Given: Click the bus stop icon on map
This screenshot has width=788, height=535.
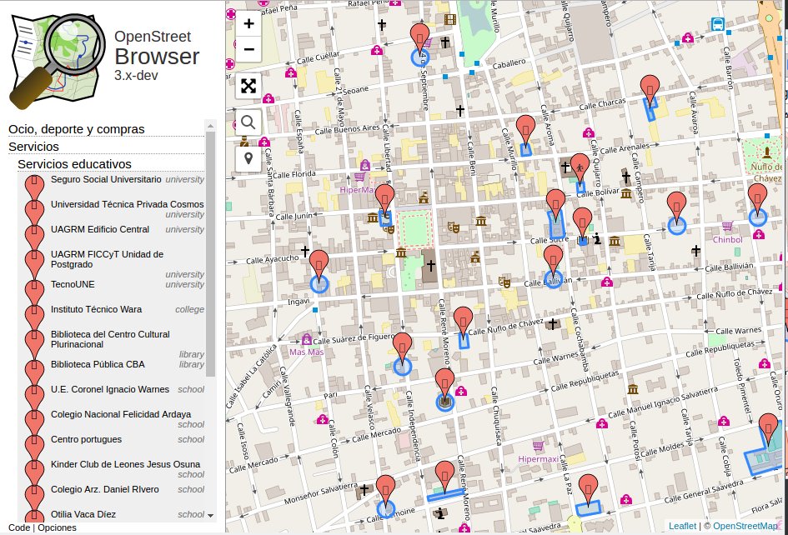Looking at the screenshot, I should tap(717, 25).
